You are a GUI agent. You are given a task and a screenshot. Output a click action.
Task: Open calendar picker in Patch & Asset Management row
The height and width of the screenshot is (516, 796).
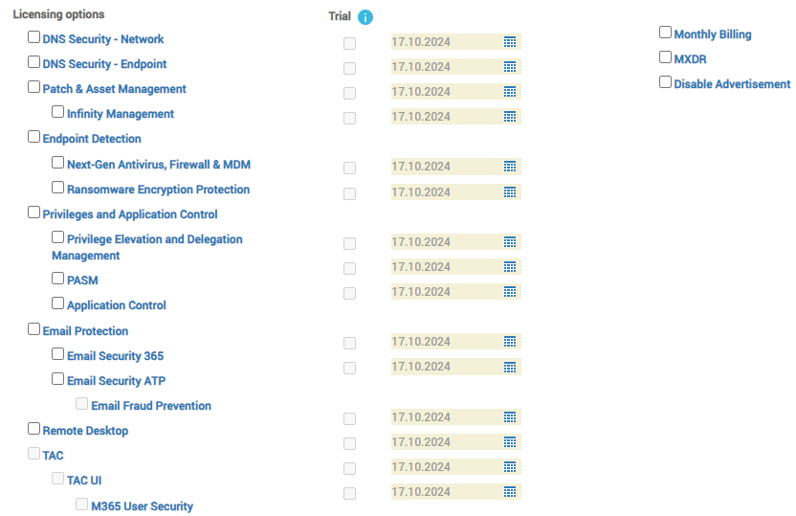click(x=510, y=92)
